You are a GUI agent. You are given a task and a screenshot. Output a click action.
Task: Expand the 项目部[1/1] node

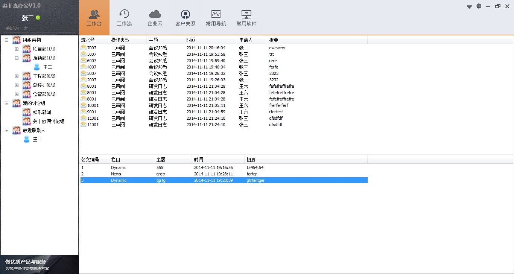[17, 49]
